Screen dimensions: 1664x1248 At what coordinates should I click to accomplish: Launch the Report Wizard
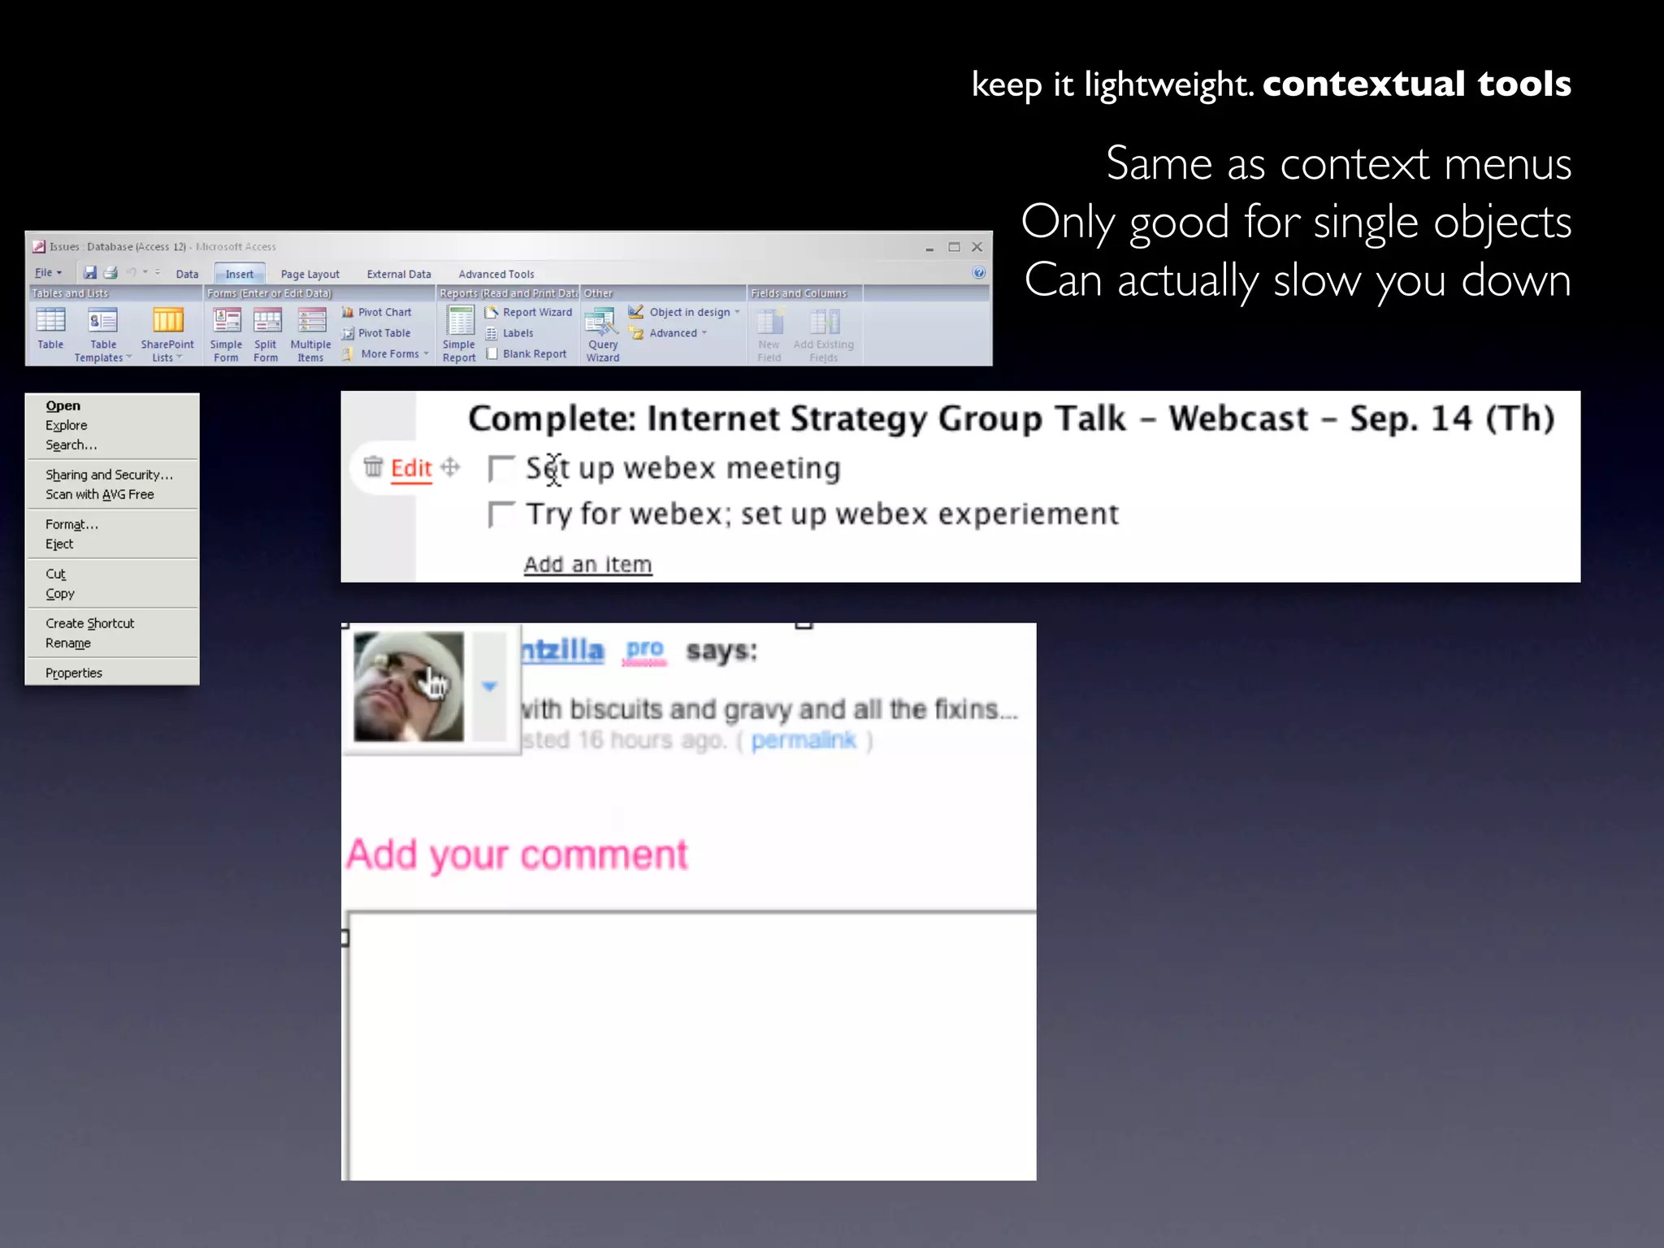(x=529, y=312)
